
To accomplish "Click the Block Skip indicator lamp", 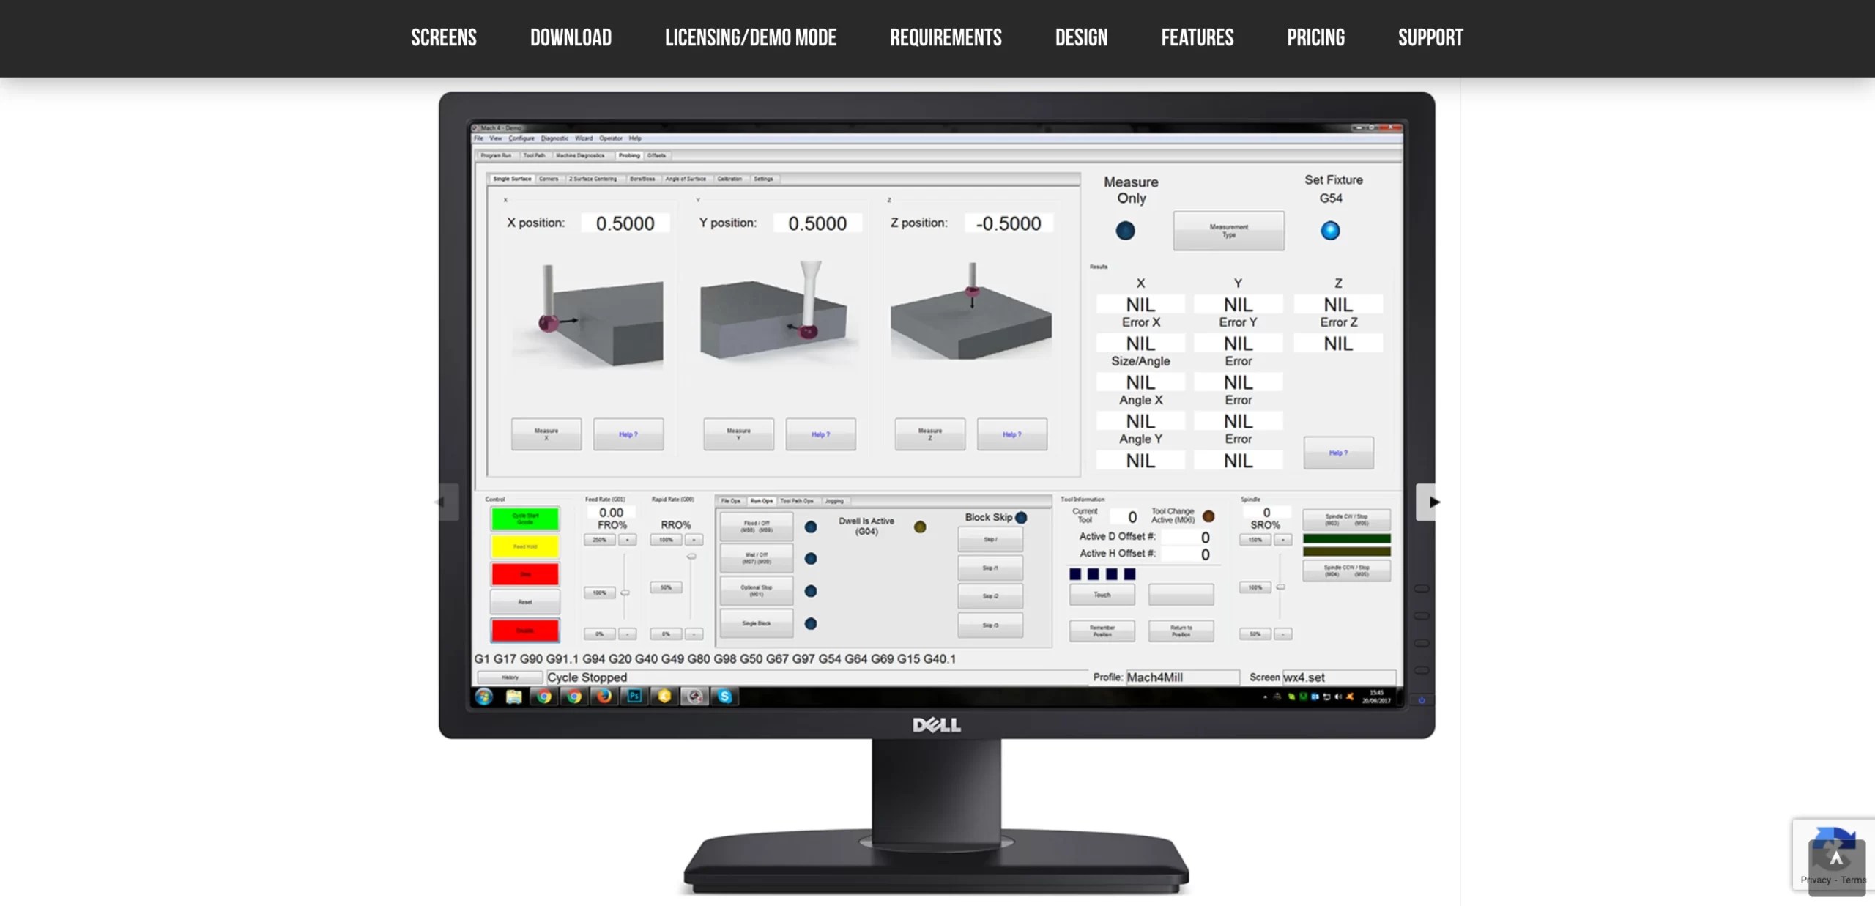I will coord(1021,518).
